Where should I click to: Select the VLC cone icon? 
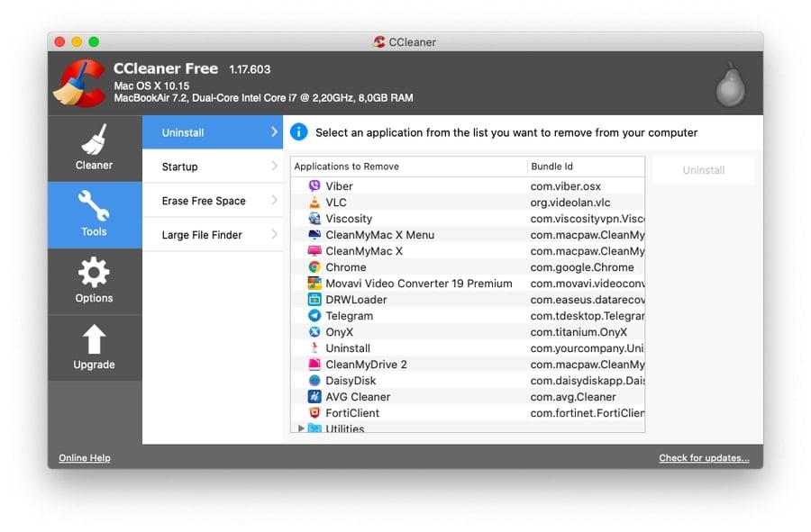[314, 202]
